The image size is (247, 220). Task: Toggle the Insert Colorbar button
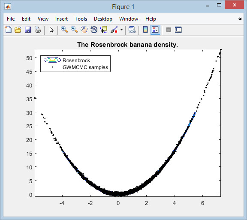pyautogui.click(x=145, y=30)
